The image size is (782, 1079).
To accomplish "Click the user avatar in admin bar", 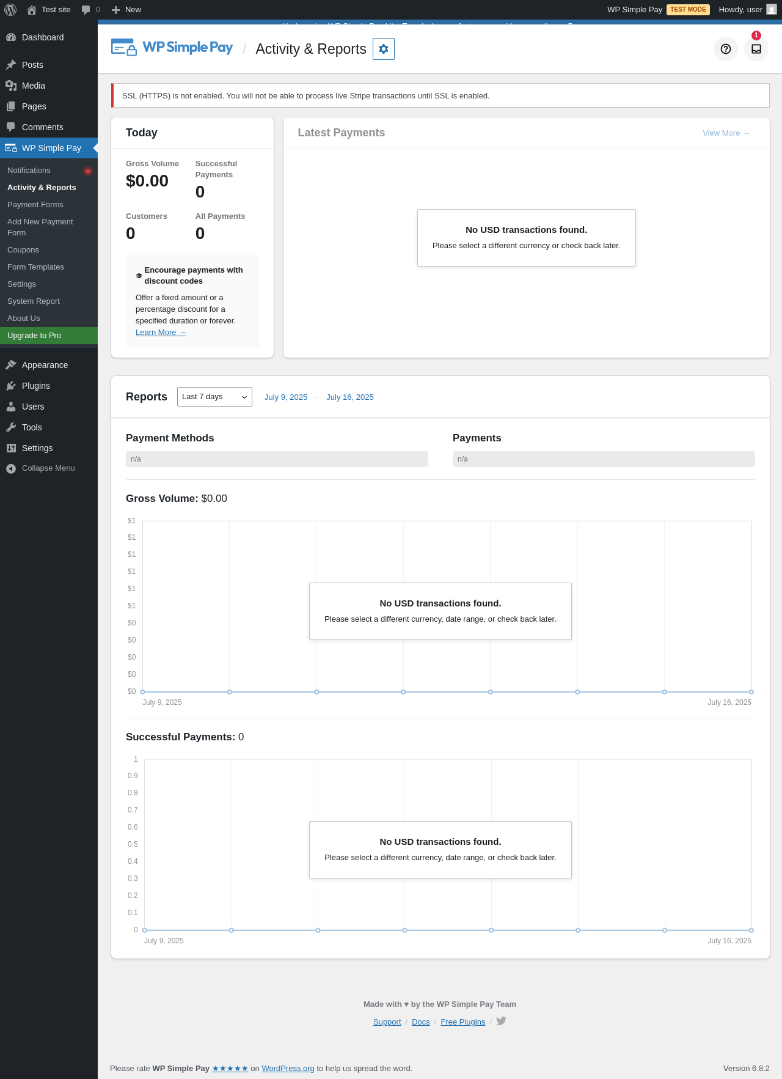I will pyautogui.click(x=772, y=10).
